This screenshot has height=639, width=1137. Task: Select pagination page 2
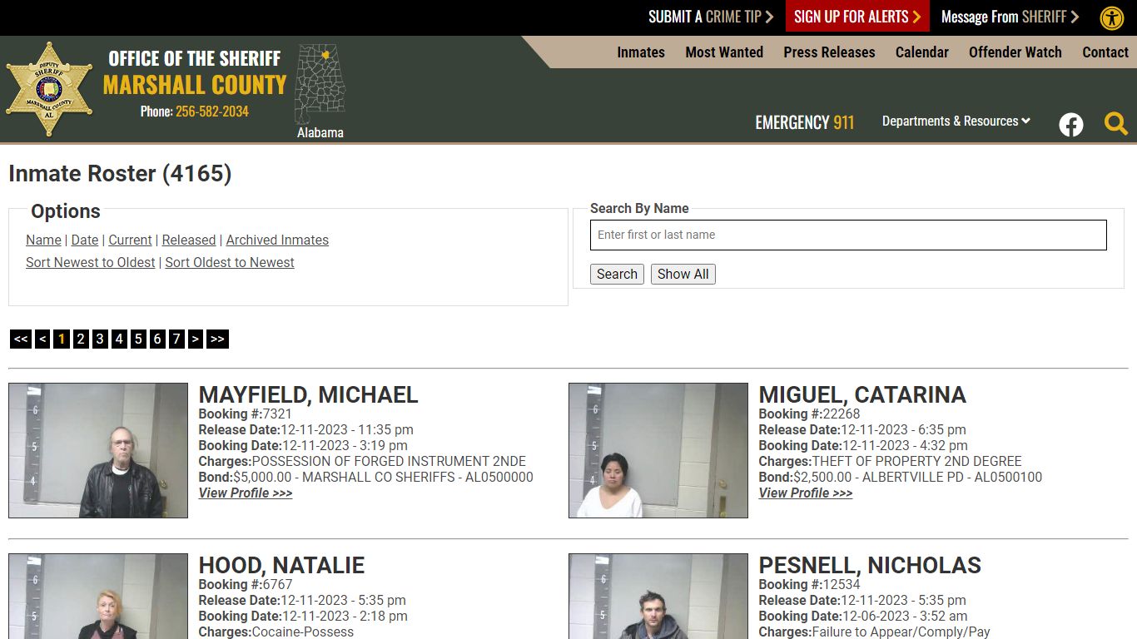click(81, 339)
